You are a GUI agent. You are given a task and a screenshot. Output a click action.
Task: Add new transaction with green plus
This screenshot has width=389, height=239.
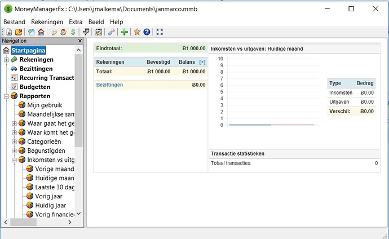coord(124,32)
